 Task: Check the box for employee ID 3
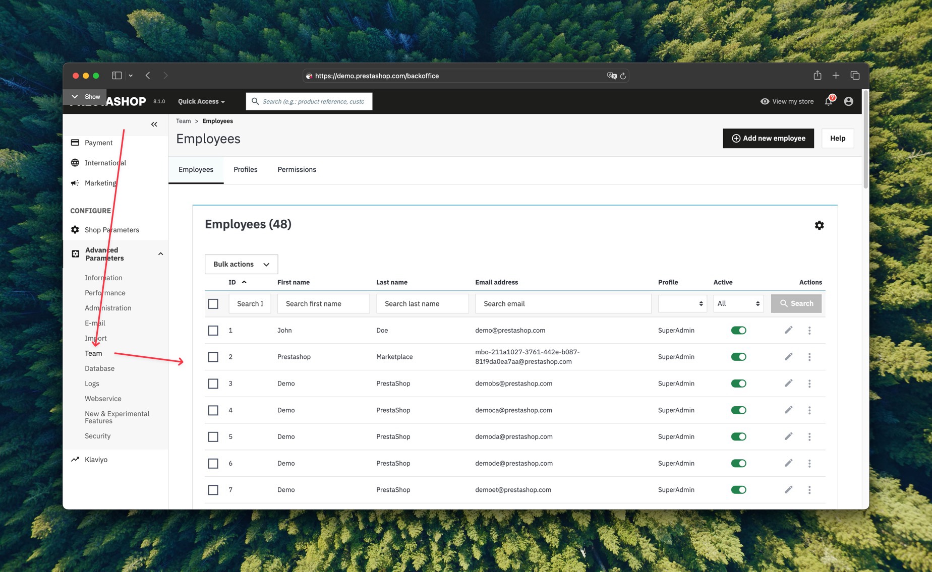(x=213, y=384)
